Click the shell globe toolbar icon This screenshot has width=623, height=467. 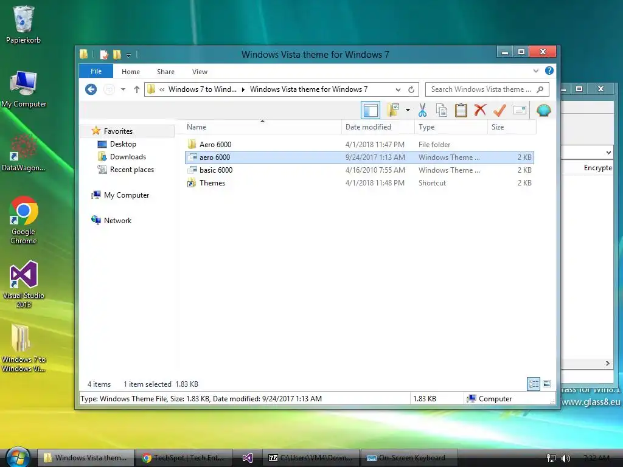point(543,110)
